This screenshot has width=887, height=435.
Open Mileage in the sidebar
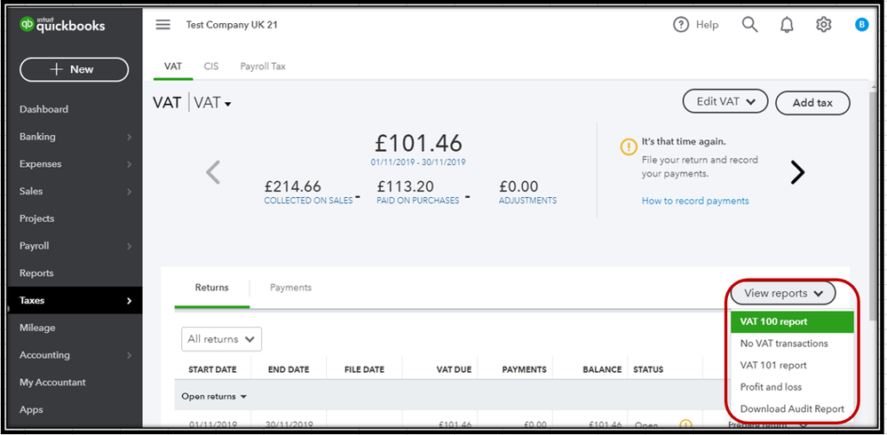pos(37,328)
